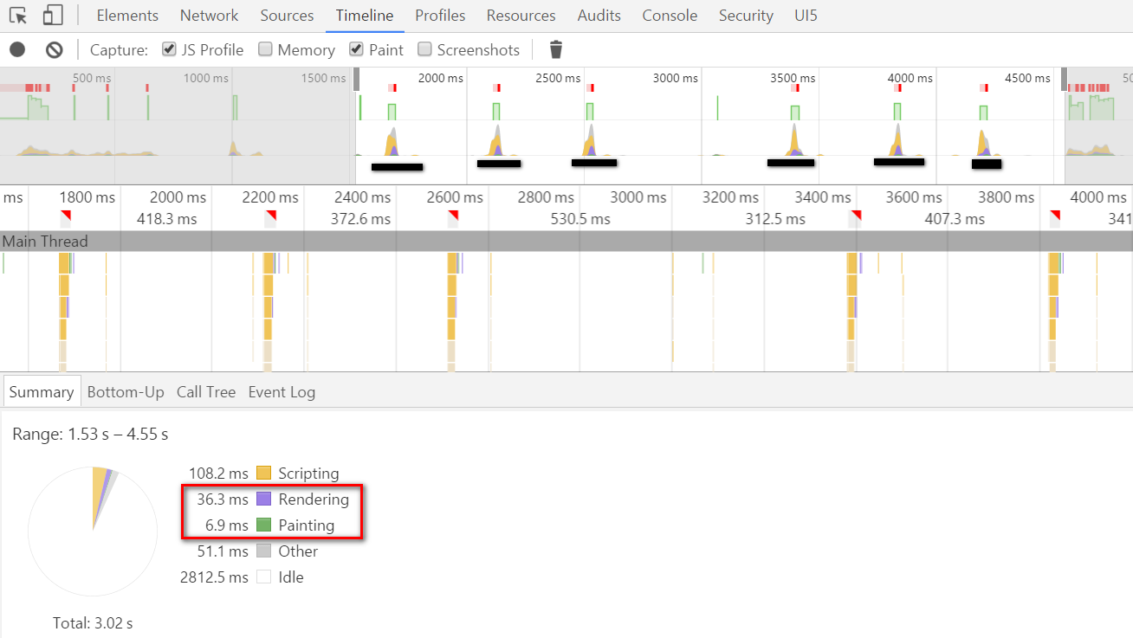This screenshot has height=638, width=1133.
Task: Go to the Audits tab
Action: [599, 16]
